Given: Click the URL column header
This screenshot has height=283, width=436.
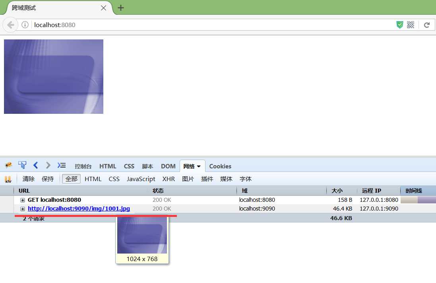Looking at the screenshot, I should pyautogui.click(x=81, y=191).
